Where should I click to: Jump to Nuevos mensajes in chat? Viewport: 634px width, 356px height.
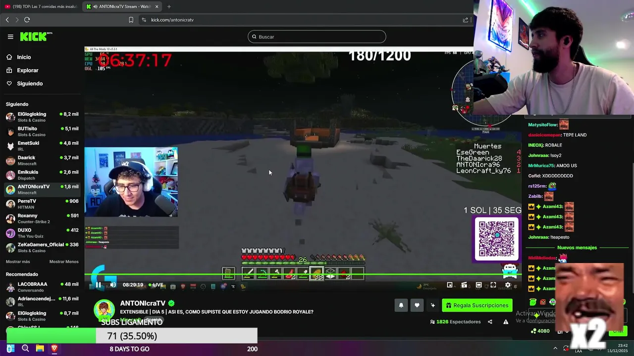tap(577, 248)
